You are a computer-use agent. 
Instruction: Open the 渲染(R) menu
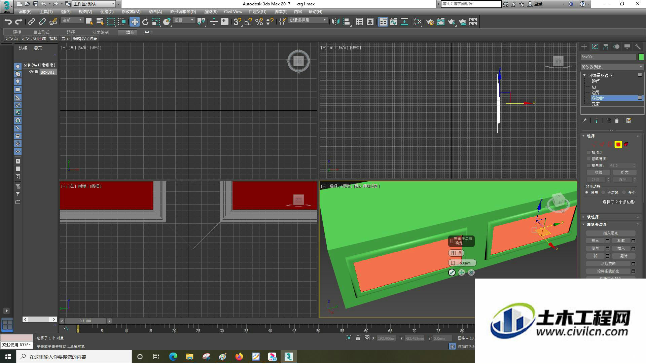[x=211, y=12]
